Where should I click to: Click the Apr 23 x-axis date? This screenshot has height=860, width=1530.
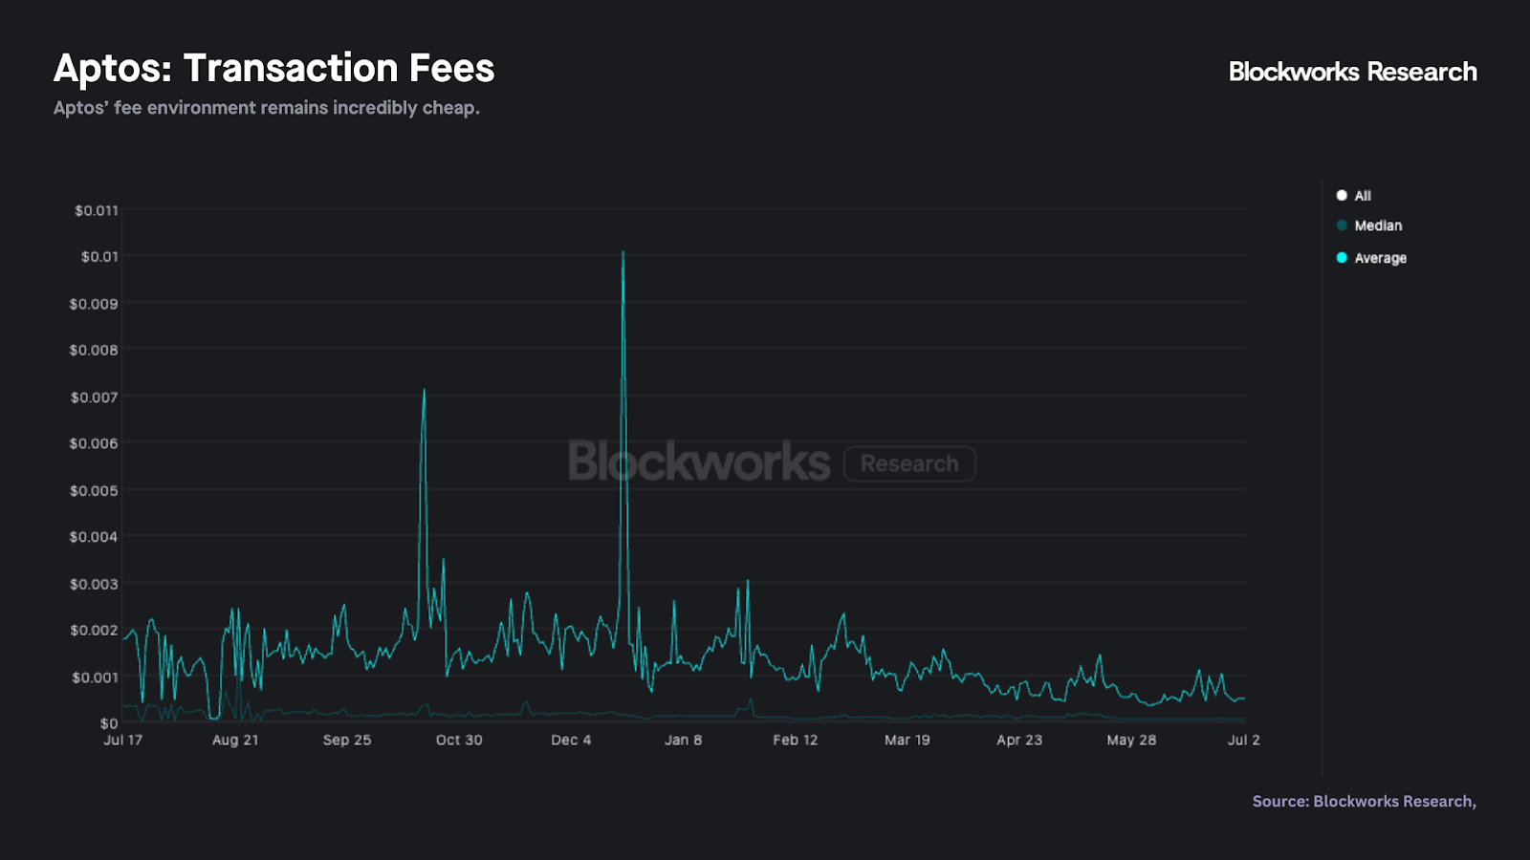pos(1019,740)
